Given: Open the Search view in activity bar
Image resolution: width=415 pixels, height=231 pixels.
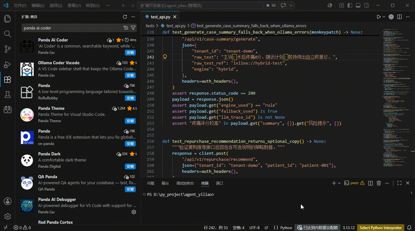Looking at the screenshot, I should 7,34.
